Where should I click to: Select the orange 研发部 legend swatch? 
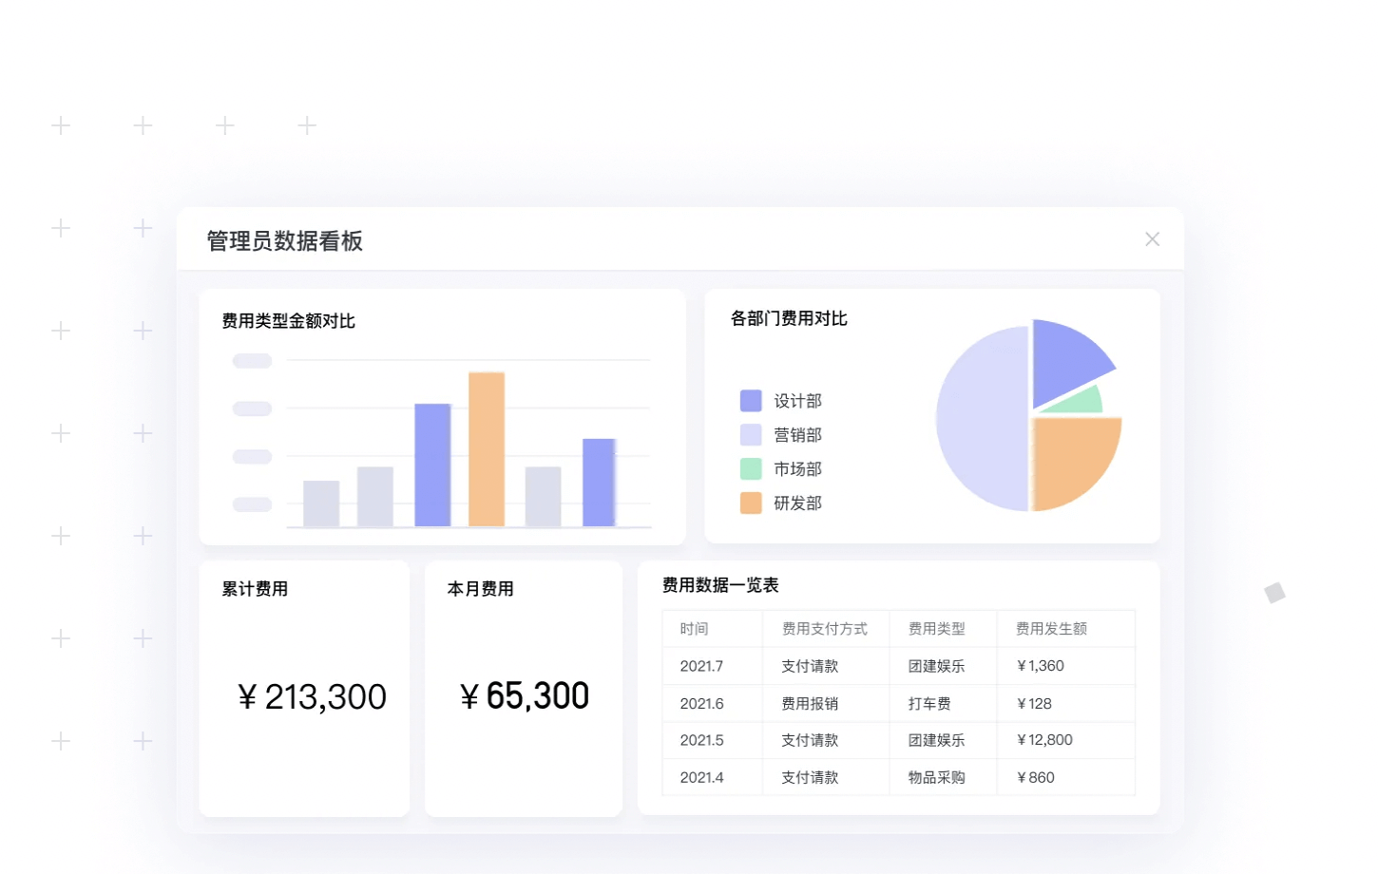751,503
